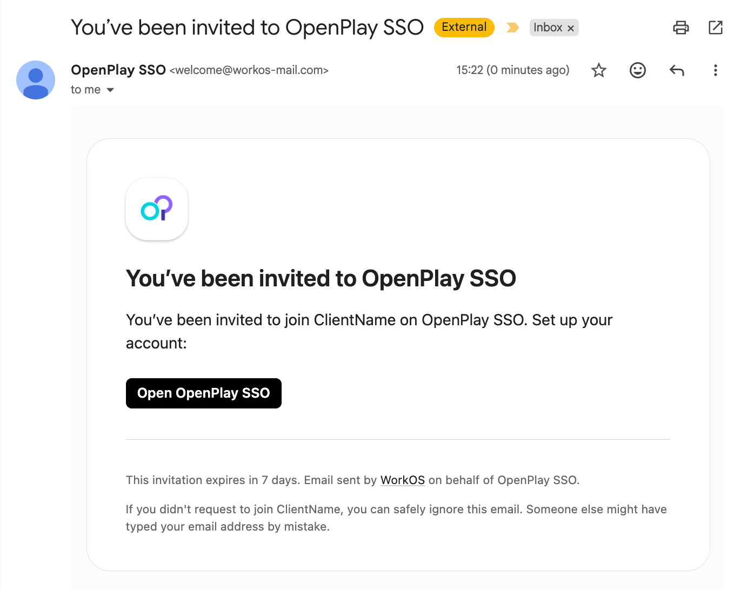734x590 pixels.
Task: Click the bold invitation heading in the body
Action: tap(321, 279)
